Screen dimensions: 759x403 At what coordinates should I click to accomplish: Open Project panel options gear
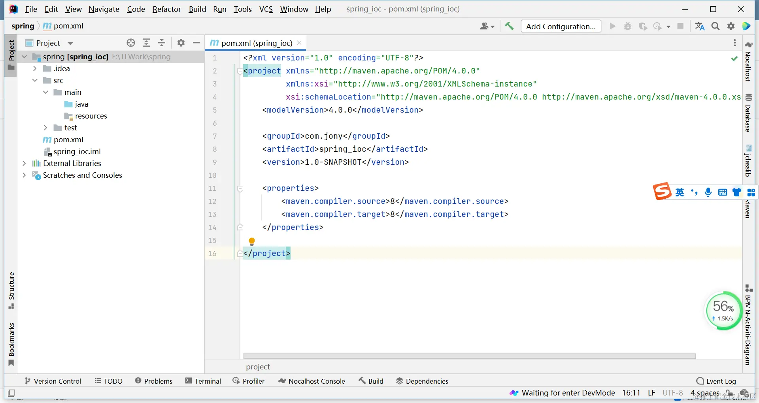[x=181, y=43]
